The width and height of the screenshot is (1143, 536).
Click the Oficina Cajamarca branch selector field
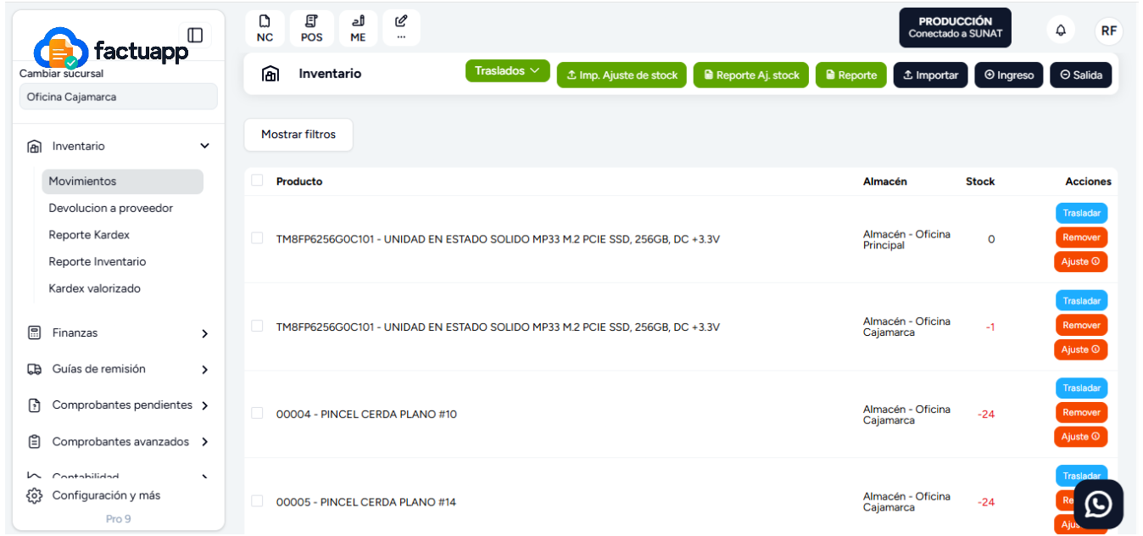click(x=118, y=97)
